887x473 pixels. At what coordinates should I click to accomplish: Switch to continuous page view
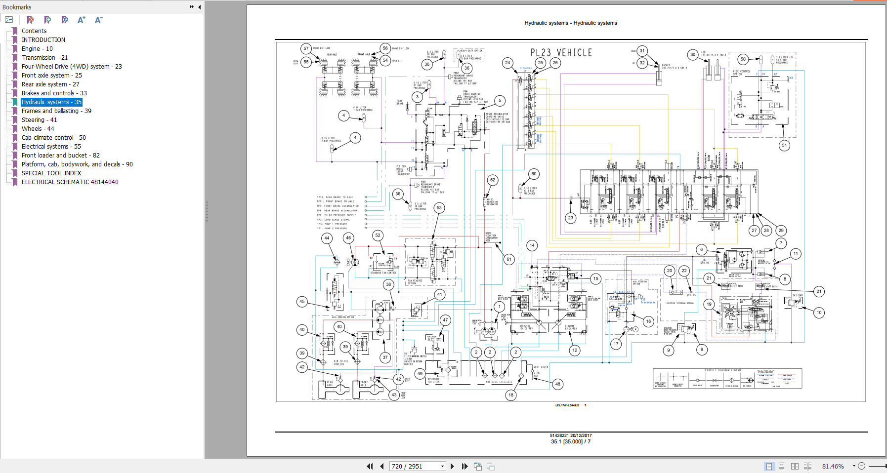point(782,466)
